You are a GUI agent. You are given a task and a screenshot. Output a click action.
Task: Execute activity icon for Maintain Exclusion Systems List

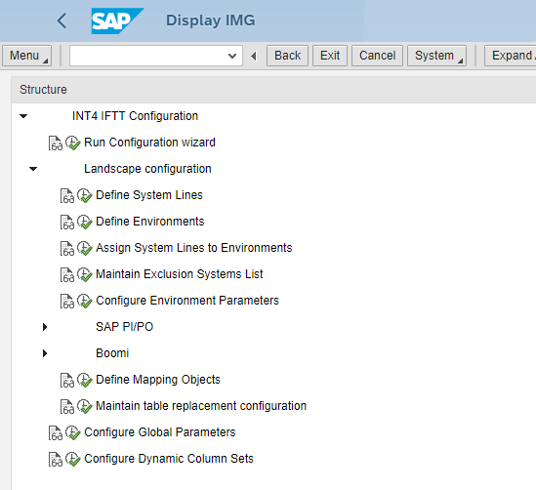pyautogui.click(x=84, y=274)
